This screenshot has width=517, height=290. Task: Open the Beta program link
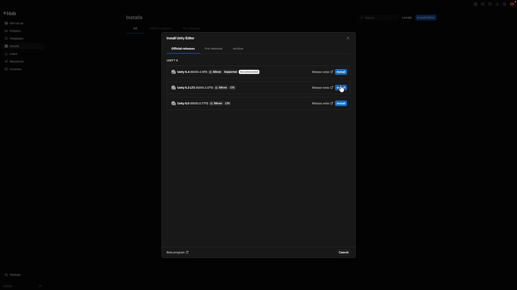(177, 252)
